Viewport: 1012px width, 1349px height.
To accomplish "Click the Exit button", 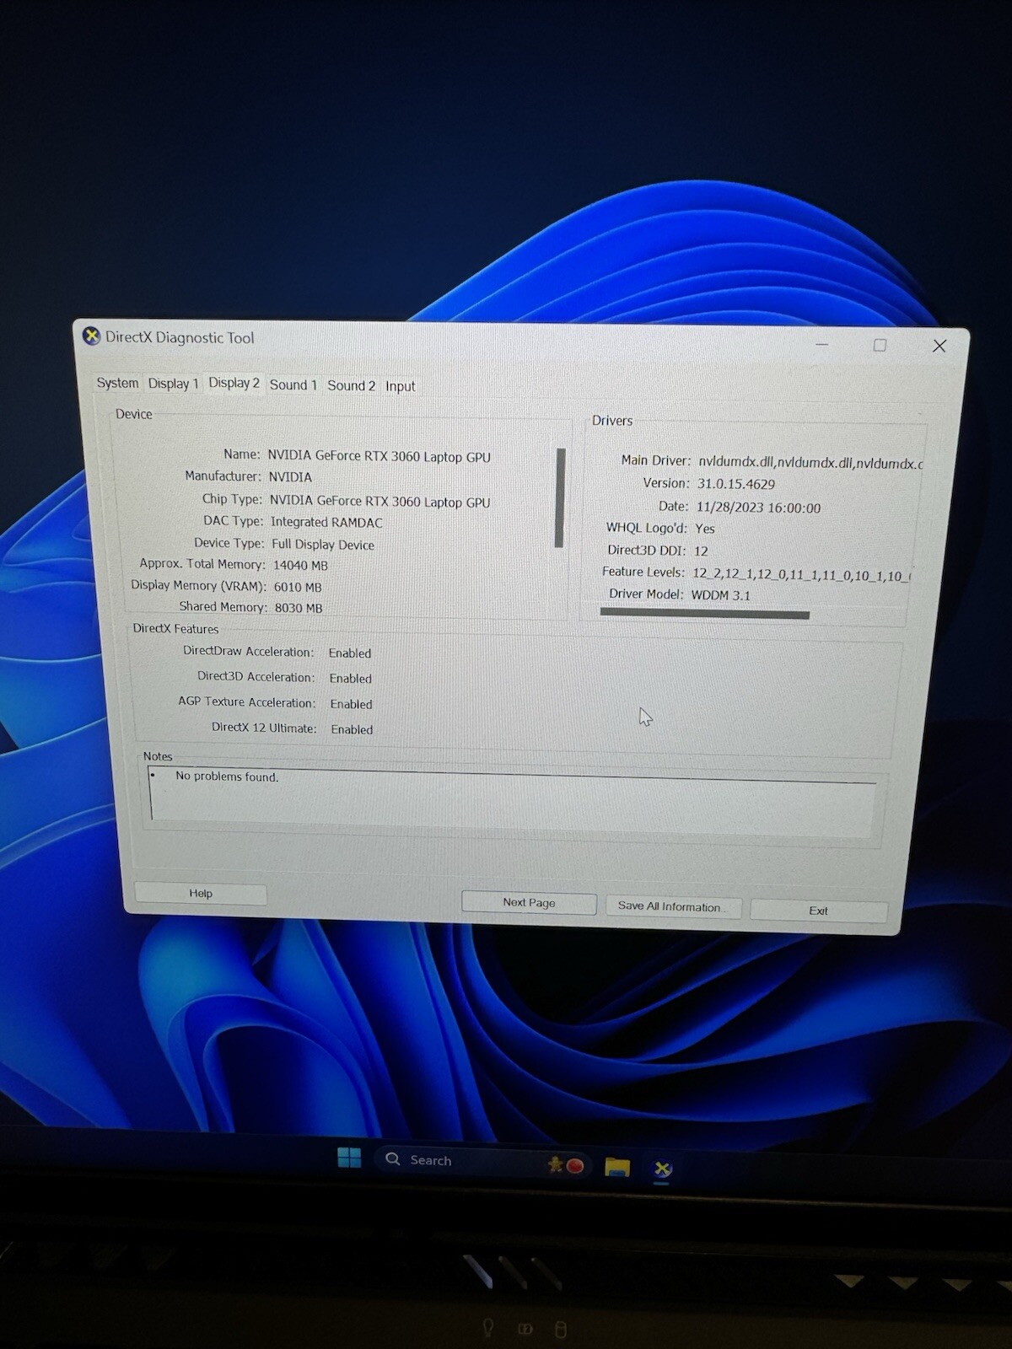I will [818, 911].
